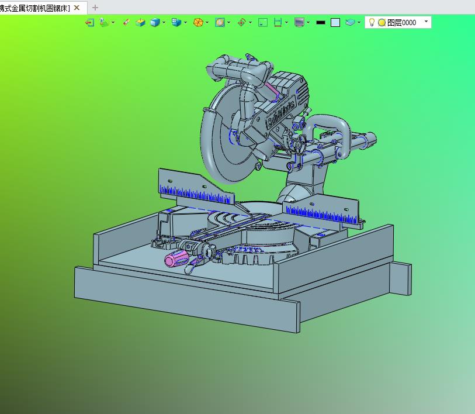Expand the orange polyhedron dropdown arrow
The width and height of the screenshot is (475, 414).
(x=207, y=22)
